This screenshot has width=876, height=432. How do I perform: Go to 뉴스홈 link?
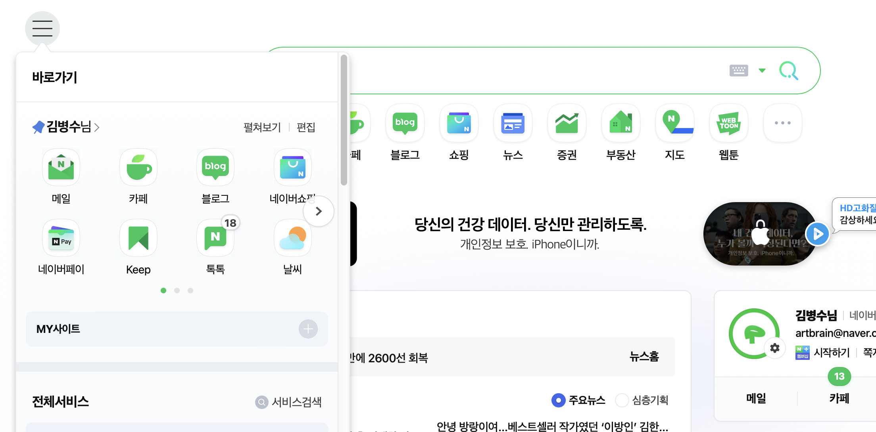[x=644, y=357]
